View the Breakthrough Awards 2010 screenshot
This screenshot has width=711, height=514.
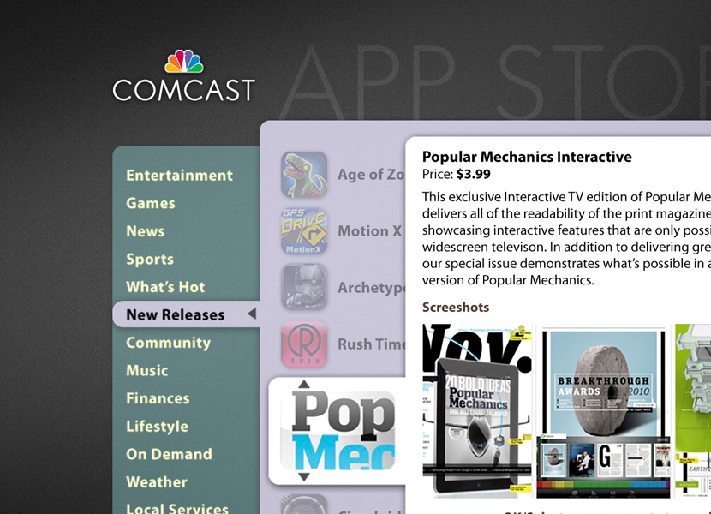pos(603,412)
